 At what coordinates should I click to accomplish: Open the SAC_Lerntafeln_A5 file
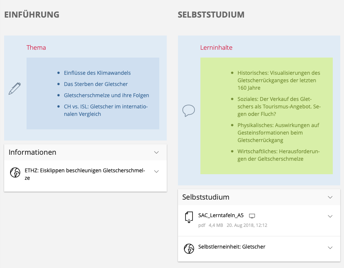coord(221,215)
